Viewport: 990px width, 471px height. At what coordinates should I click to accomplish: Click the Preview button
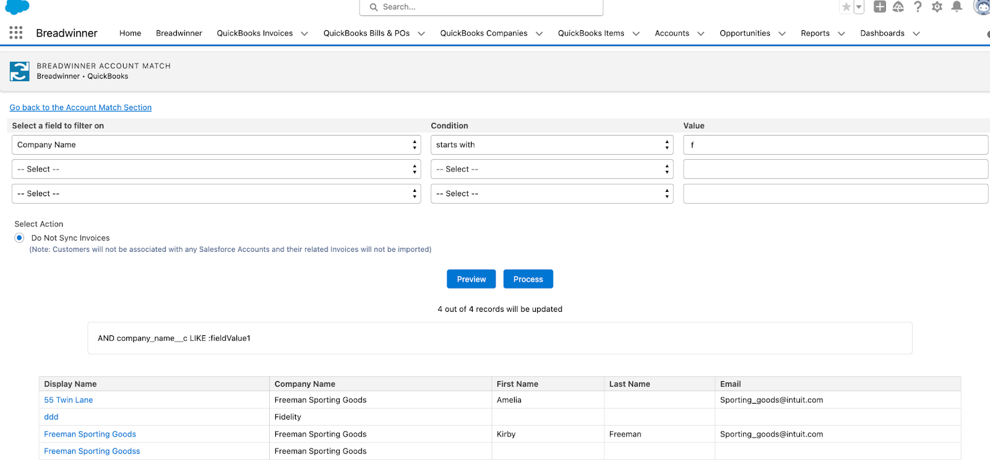click(x=471, y=279)
